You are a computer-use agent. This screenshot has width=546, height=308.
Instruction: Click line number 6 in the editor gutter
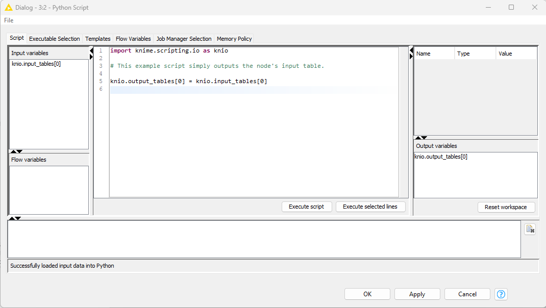pyautogui.click(x=101, y=89)
